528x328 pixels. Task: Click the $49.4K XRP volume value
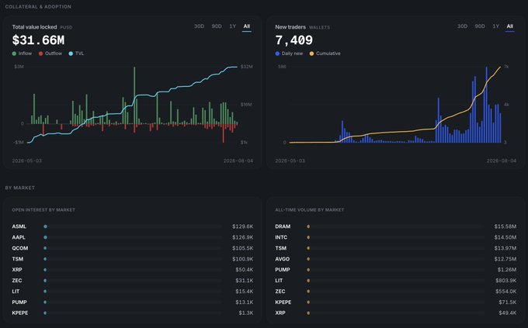(x=508, y=312)
